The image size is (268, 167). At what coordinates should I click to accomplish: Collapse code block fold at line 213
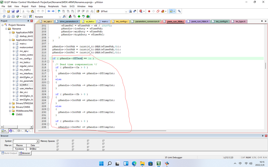pos(48,62)
